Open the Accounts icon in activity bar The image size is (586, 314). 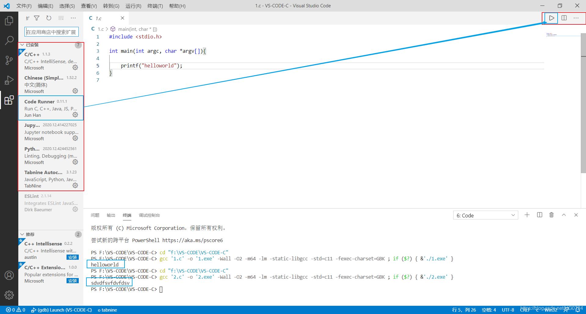pyautogui.click(x=9, y=275)
